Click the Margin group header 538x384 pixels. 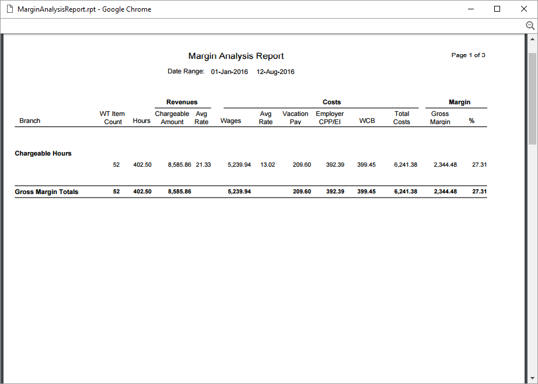pos(459,102)
